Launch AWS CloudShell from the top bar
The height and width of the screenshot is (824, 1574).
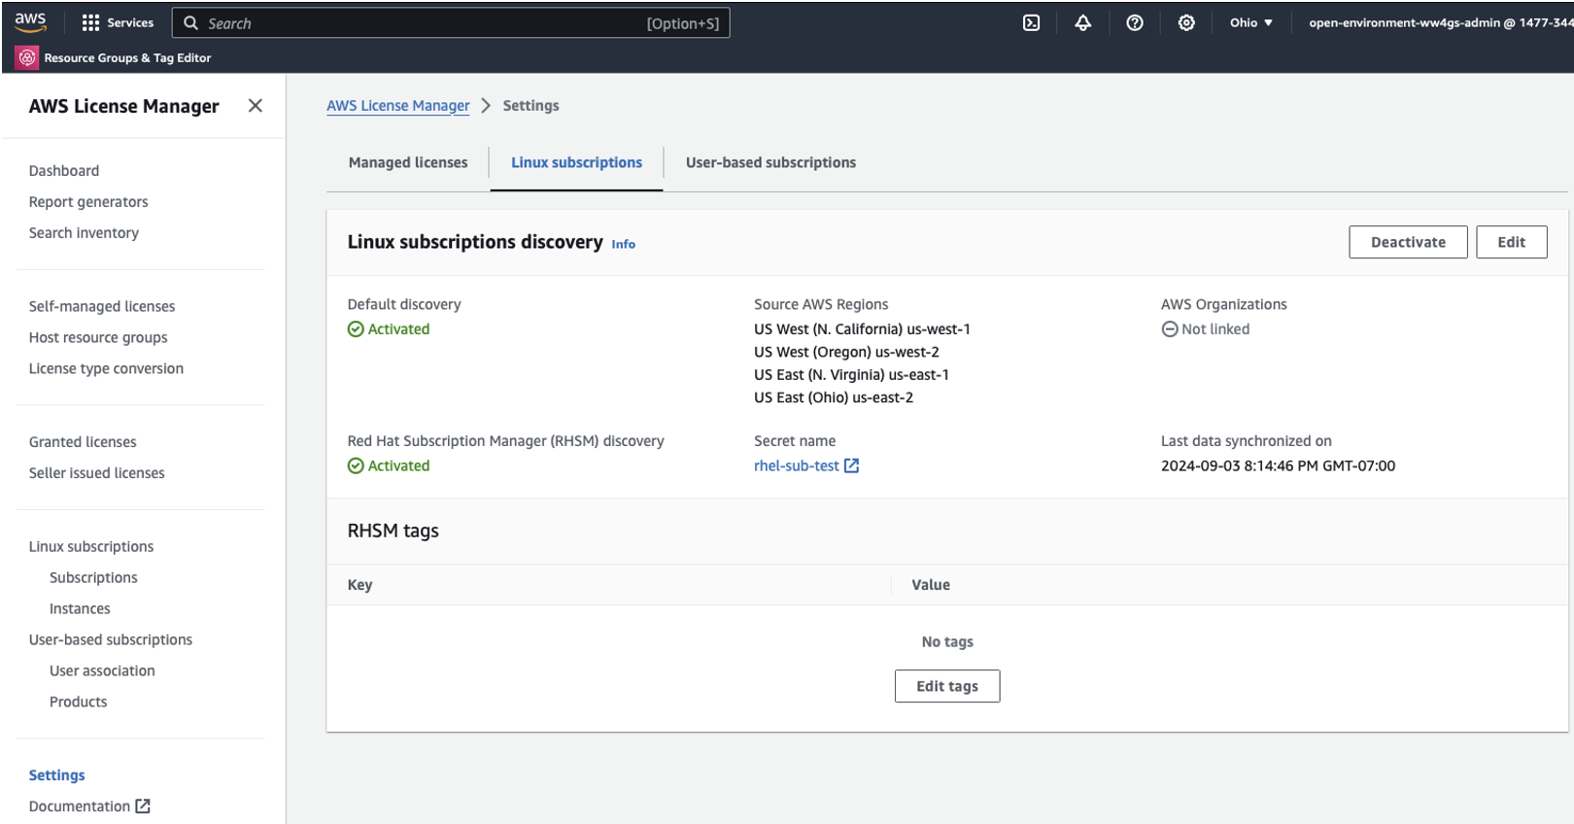[x=1031, y=22]
